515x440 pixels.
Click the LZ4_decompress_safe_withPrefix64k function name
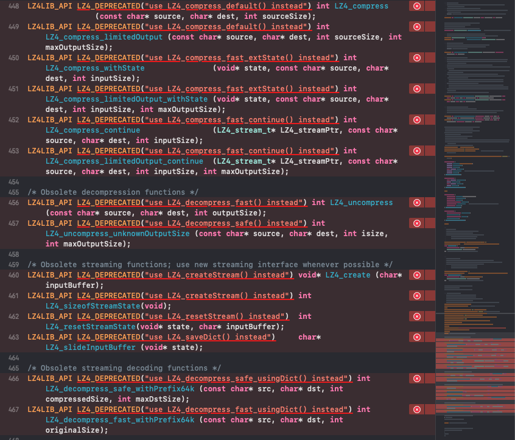point(120,389)
